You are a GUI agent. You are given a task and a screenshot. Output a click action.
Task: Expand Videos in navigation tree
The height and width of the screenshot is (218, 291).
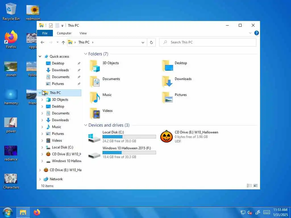click(x=42, y=141)
